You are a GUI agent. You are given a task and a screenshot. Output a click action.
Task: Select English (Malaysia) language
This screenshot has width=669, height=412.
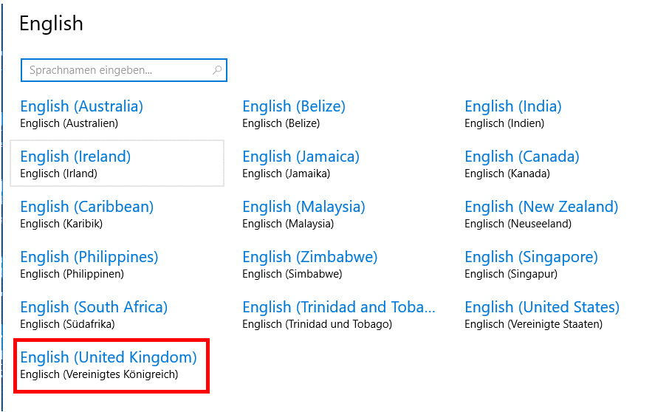tap(303, 207)
